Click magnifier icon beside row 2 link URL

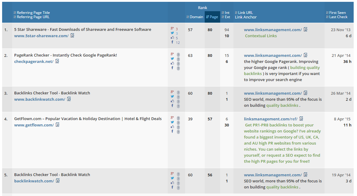click(306, 55)
